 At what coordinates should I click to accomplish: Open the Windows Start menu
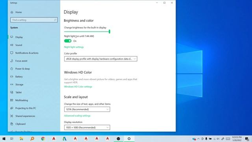click(4, 138)
